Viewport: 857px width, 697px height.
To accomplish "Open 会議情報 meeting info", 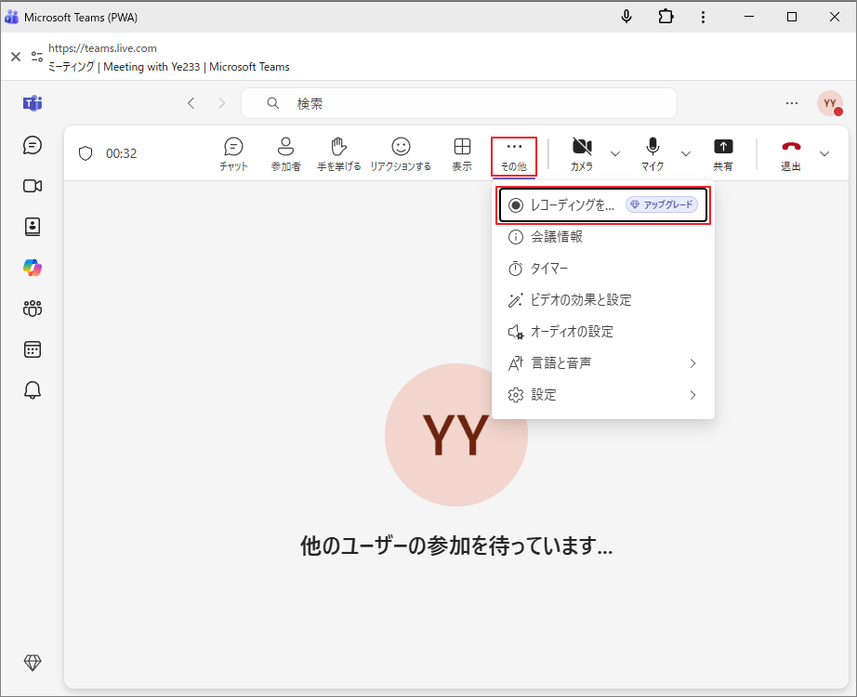I will 603,237.
